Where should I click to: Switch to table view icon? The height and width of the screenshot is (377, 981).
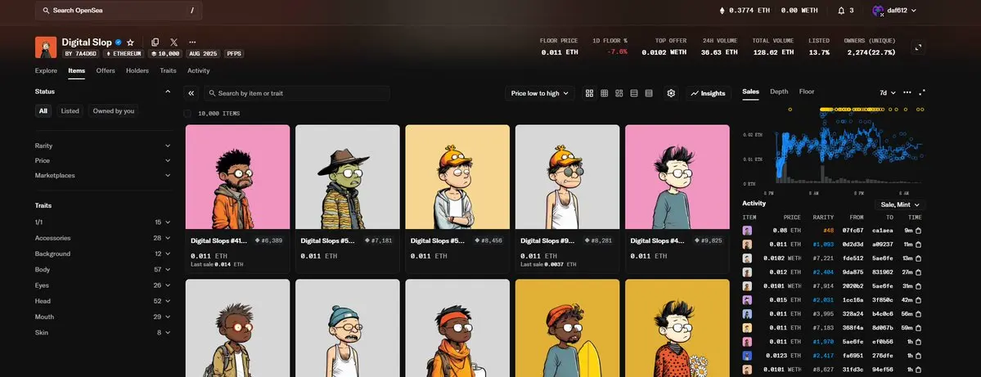pyautogui.click(x=649, y=93)
